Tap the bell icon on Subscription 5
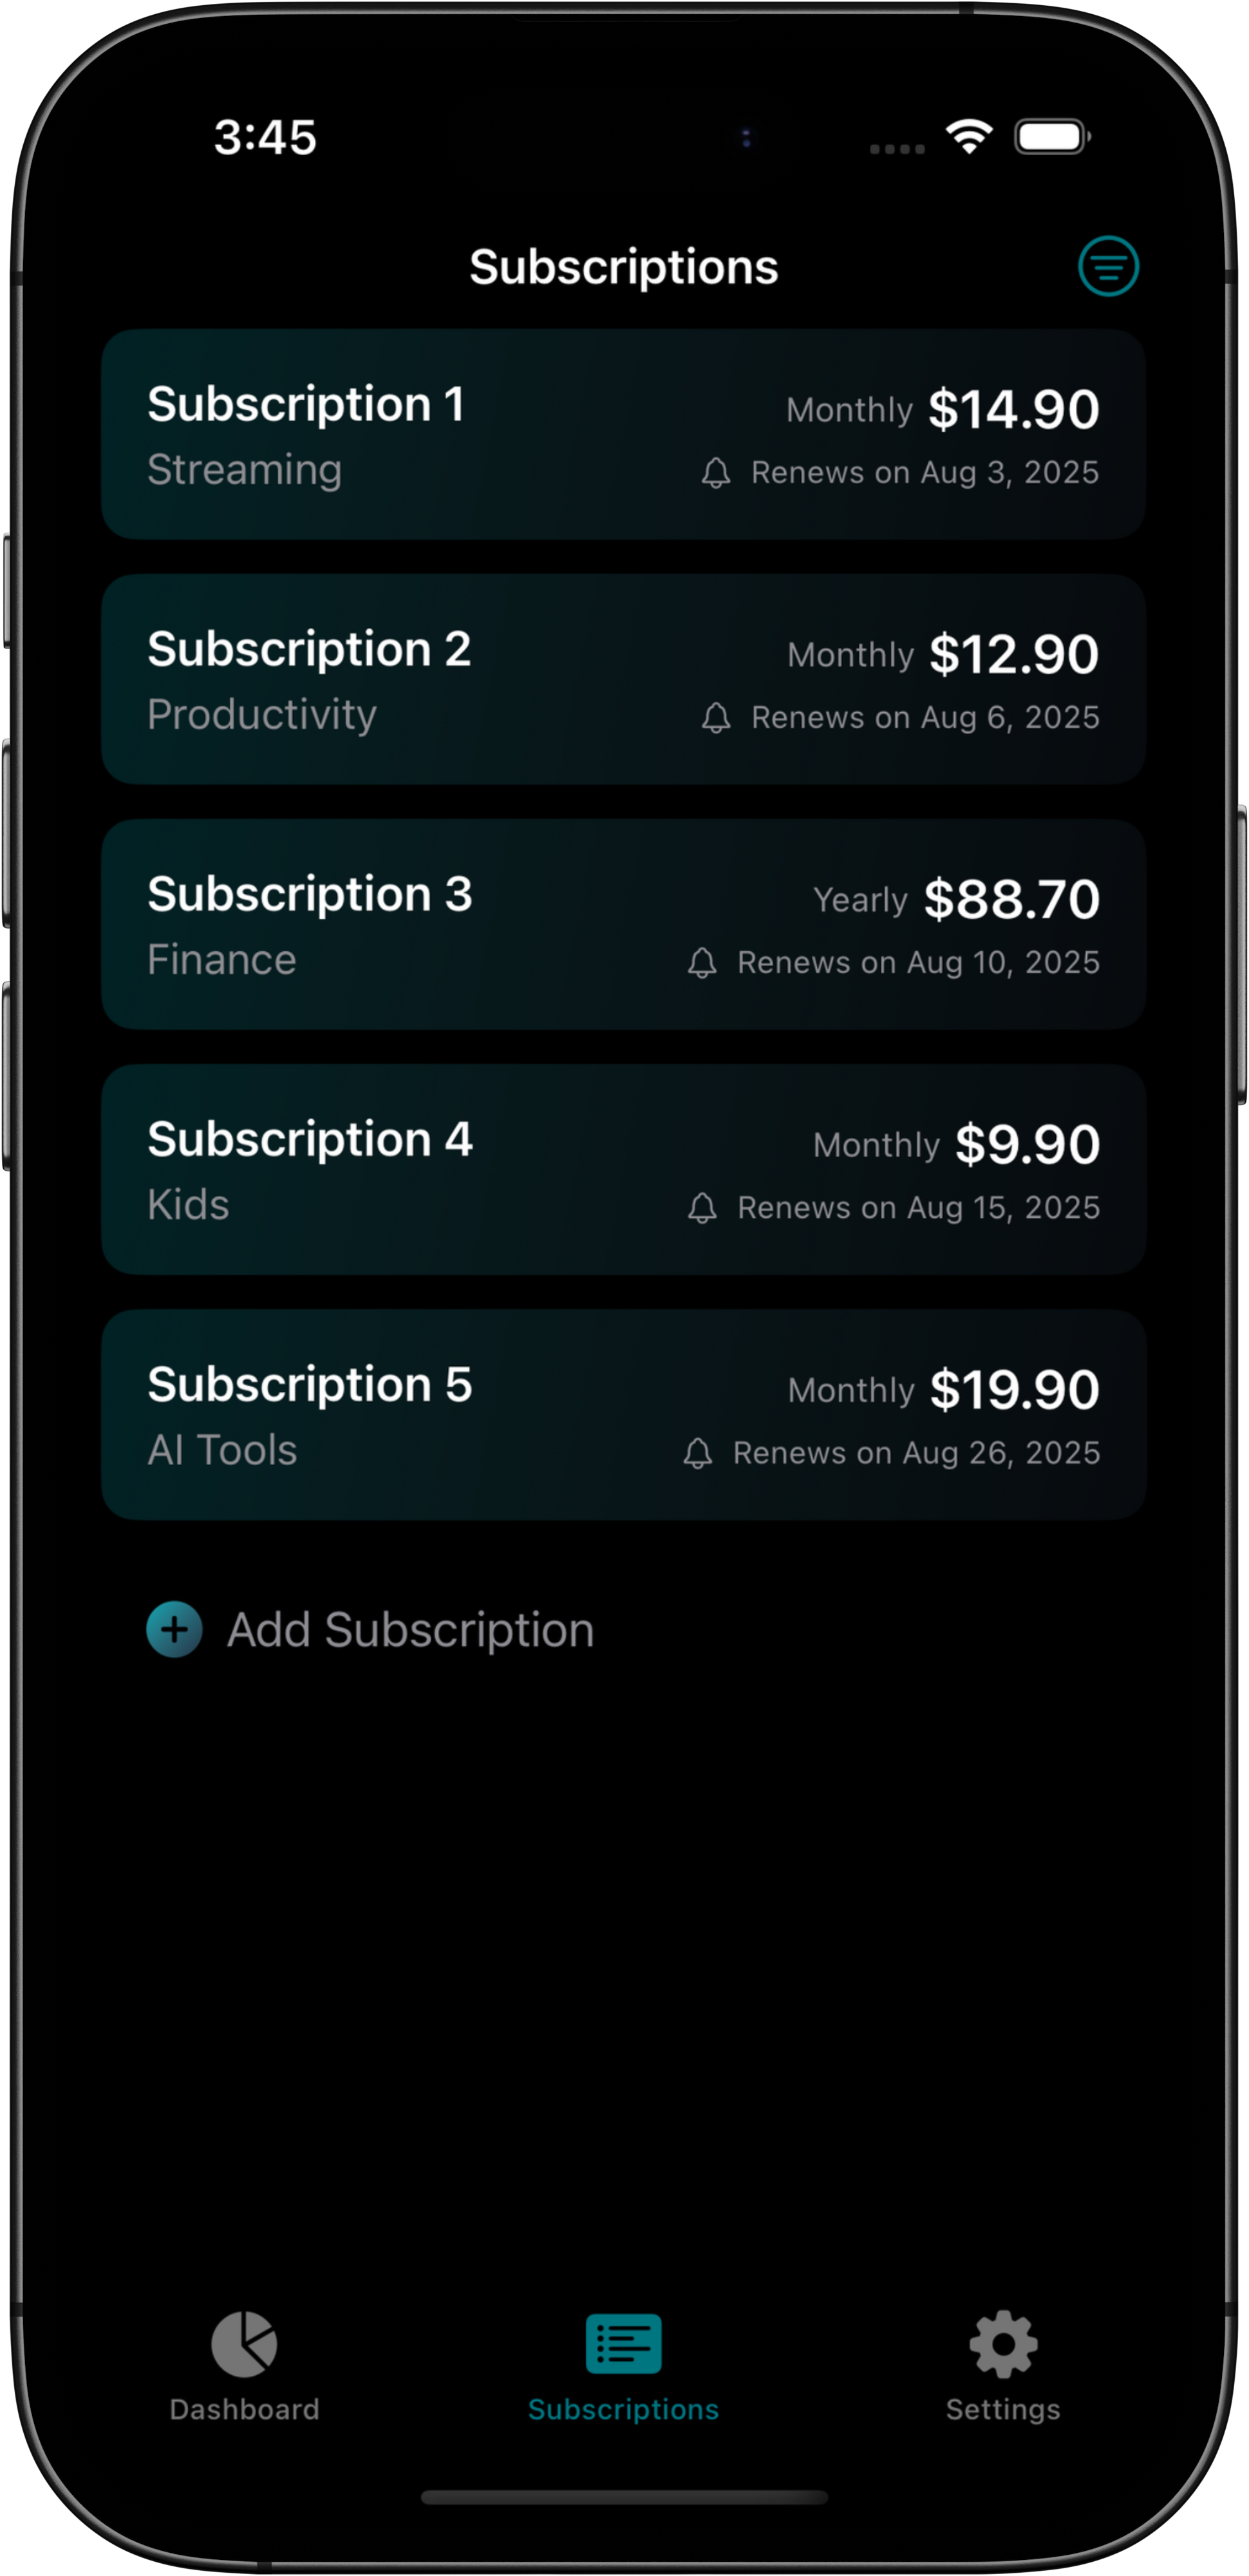 (x=698, y=1453)
